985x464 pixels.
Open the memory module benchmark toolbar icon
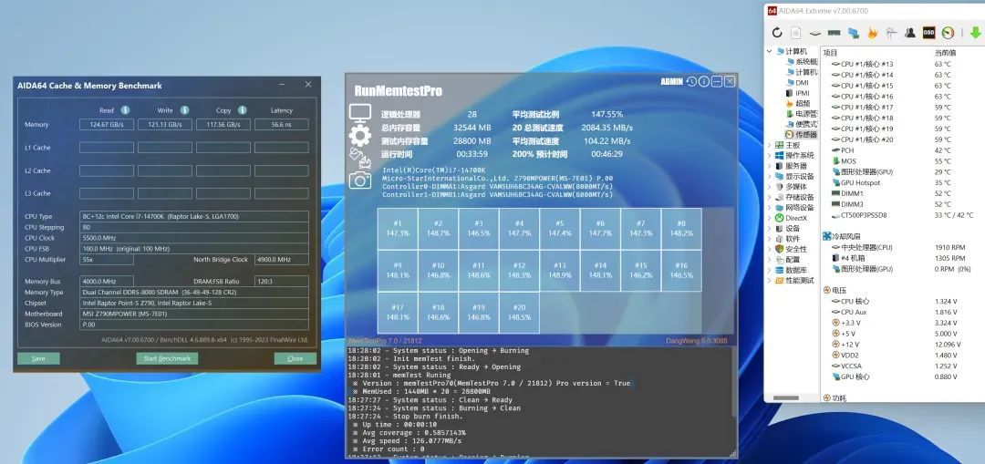point(835,33)
